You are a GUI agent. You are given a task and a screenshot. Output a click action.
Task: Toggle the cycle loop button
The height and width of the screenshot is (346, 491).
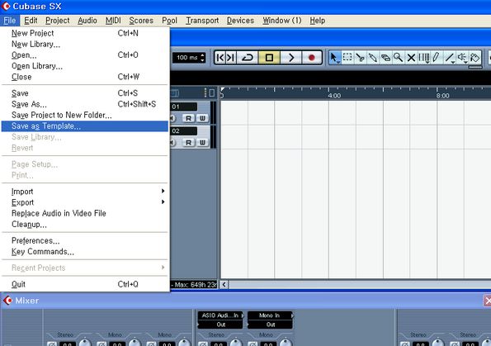[248, 57]
